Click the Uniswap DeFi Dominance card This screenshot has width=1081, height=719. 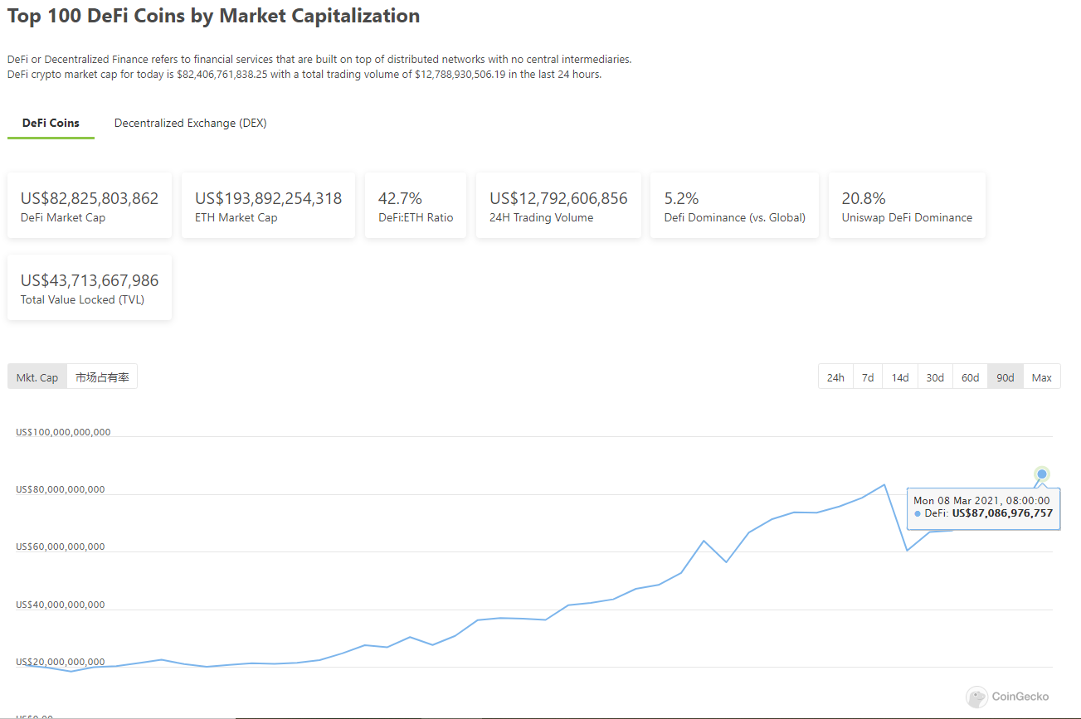(907, 206)
